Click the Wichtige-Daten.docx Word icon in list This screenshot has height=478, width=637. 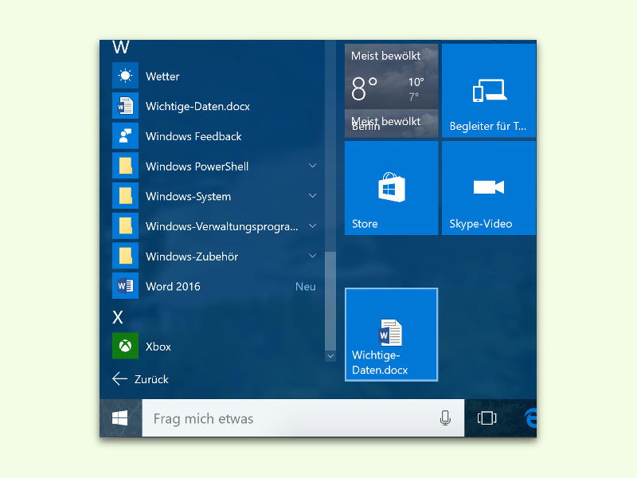(x=125, y=106)
